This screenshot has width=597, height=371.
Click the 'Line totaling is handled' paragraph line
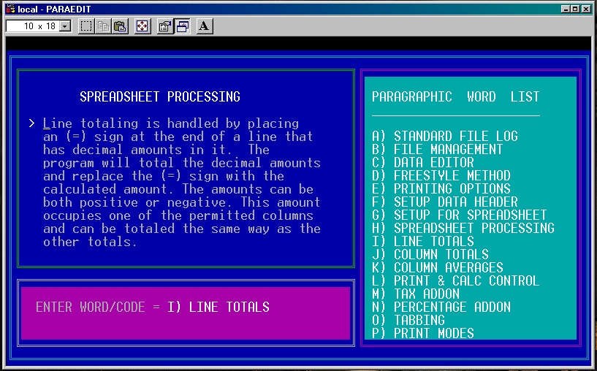(170, 123)
